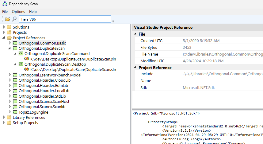
Task: Click the solution icon under DuplicateScan.Desktop
Action: (x=26, y=69)
